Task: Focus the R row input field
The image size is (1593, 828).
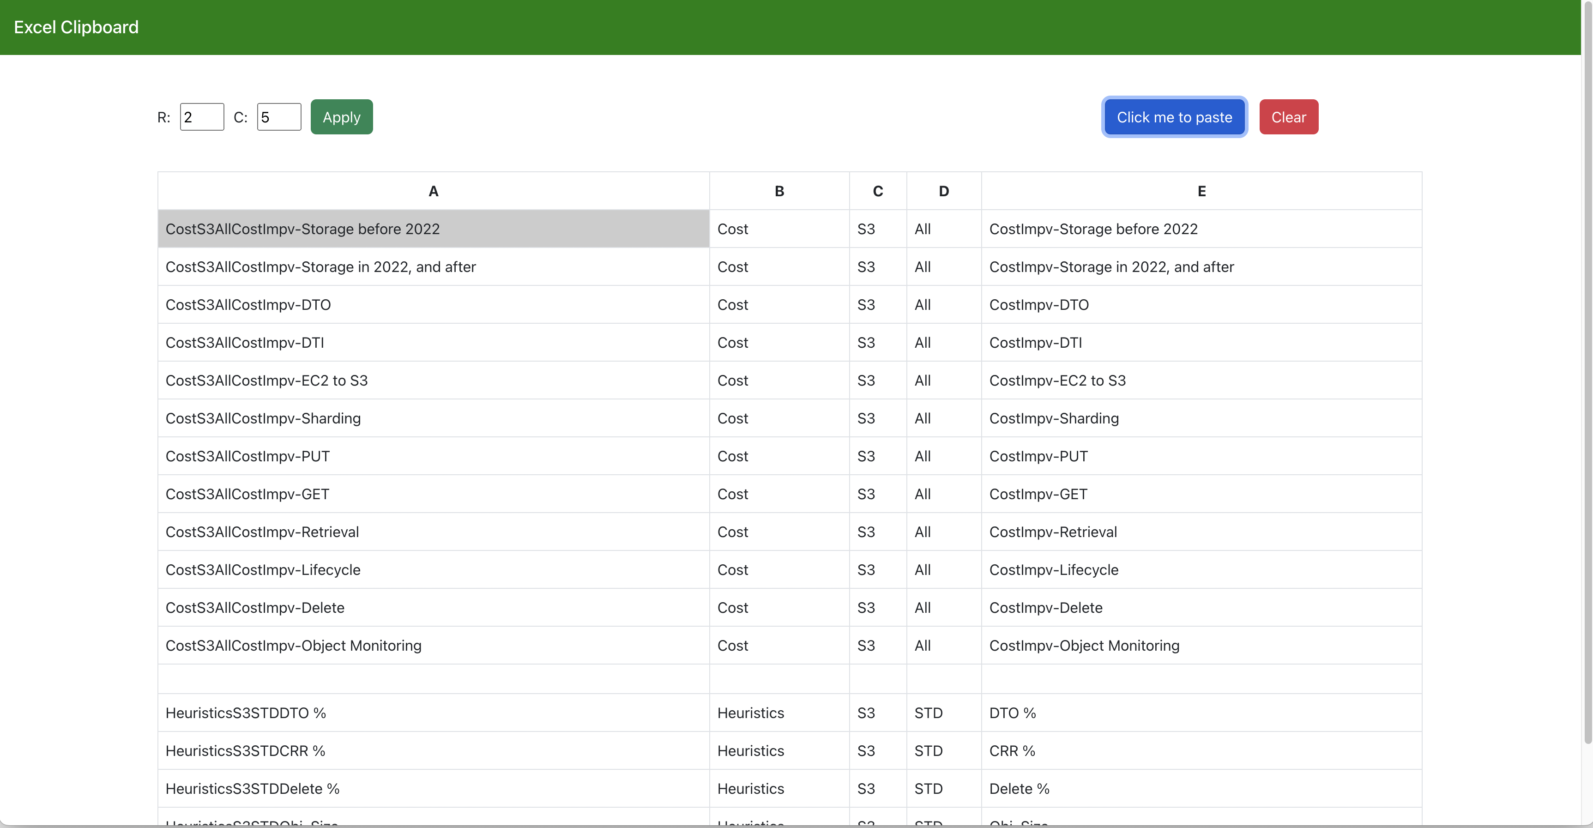Action: point(202,117)
